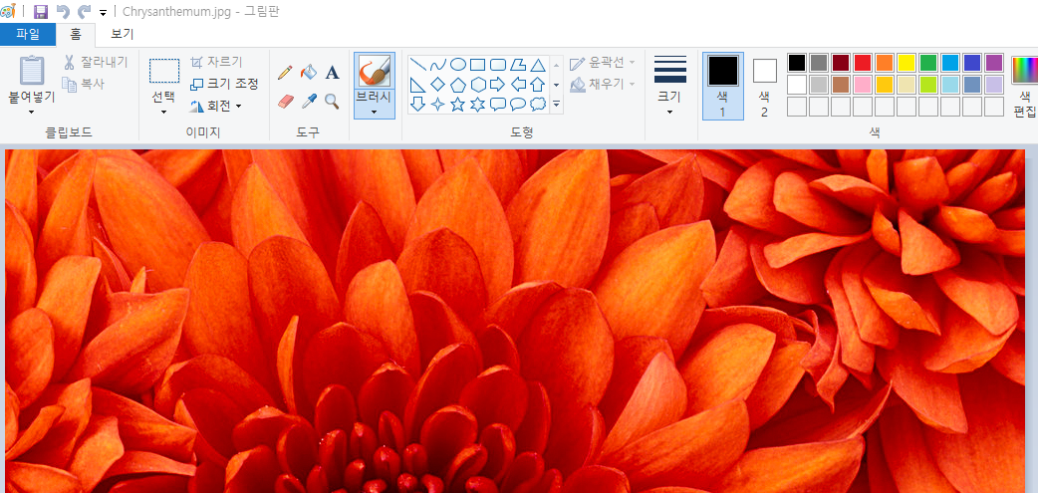
Task: Switch to the 홈 ribbon tab
Action: tap(76, 35)
